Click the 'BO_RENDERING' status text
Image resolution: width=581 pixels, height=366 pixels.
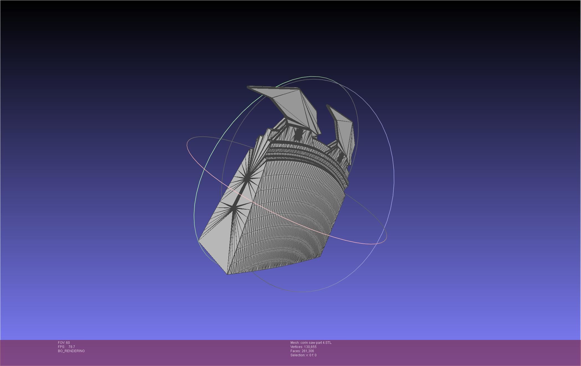point(71,351)
